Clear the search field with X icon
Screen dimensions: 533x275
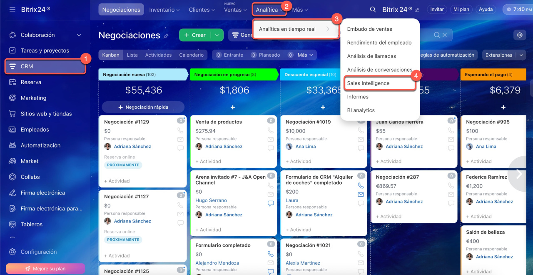click(x=445, y=35)
